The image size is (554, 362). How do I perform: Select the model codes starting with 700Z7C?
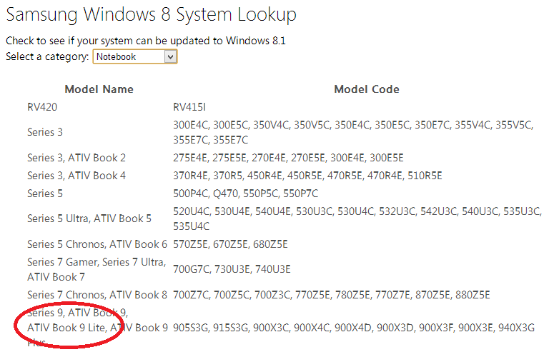click(x=332, y=295)
